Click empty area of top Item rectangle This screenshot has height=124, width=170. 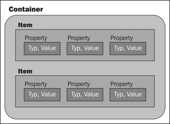tap(85, 58)
